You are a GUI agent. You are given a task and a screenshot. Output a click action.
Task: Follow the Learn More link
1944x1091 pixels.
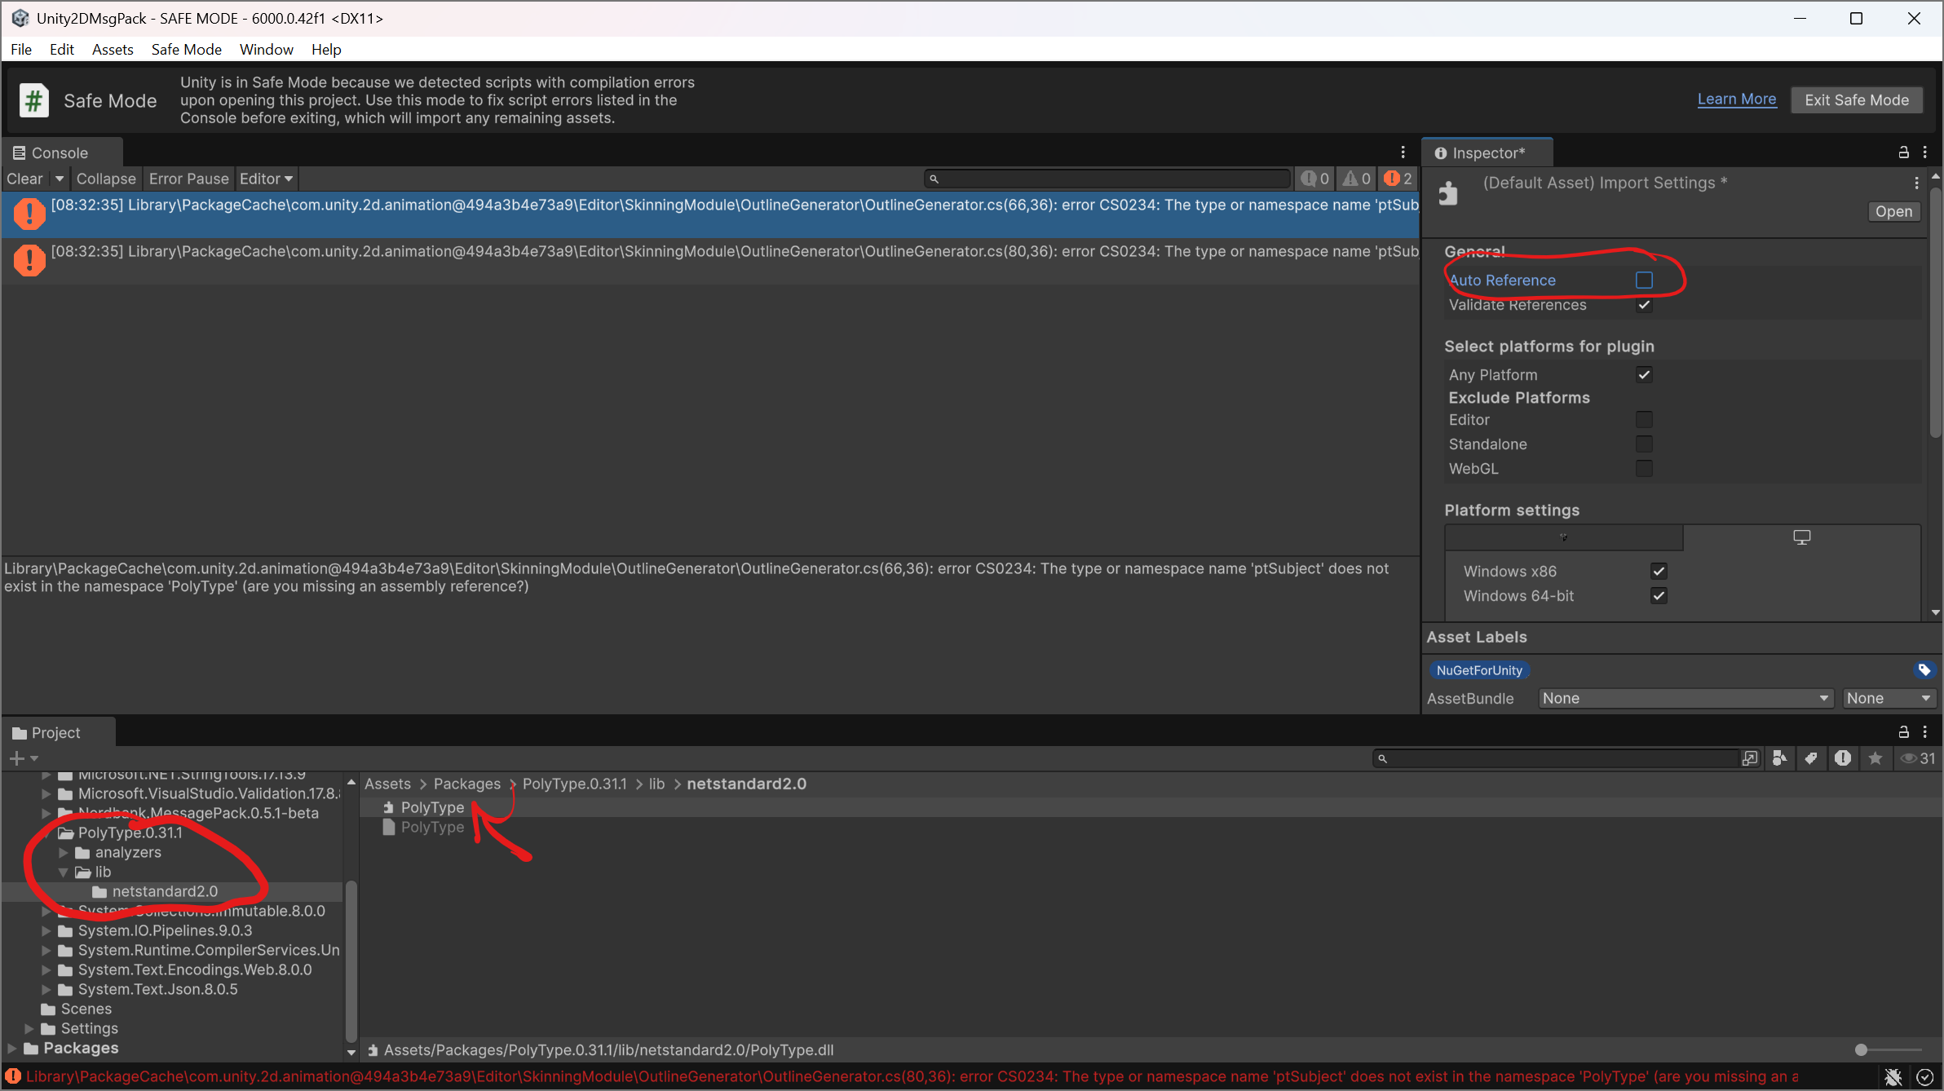point(1736,99)
